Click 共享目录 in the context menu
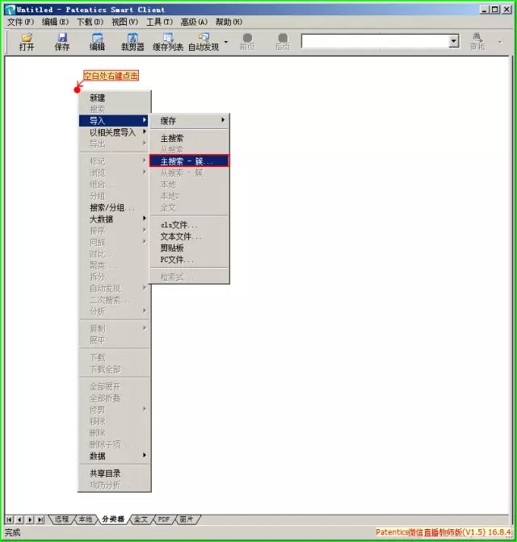 (105, 473)
